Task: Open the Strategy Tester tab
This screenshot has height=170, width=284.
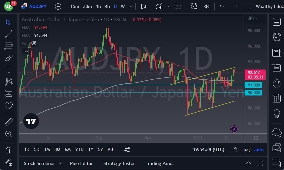Action: coord(119,163)
